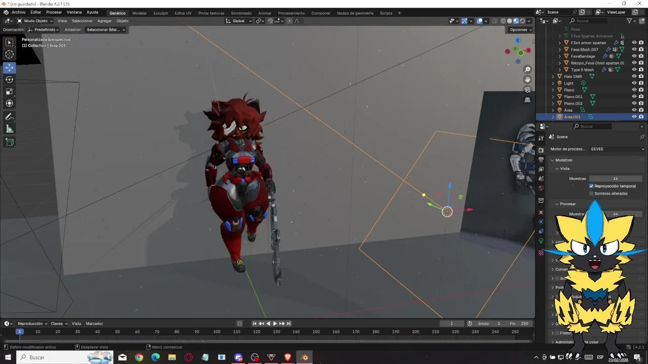Jump to the first frame of the timeline

[255, 324]
